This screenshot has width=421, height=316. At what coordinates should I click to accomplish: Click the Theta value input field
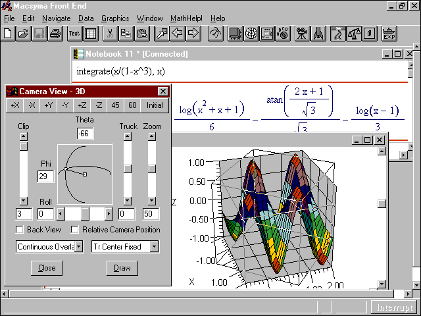pyautogui.click(x=85, y=134)
